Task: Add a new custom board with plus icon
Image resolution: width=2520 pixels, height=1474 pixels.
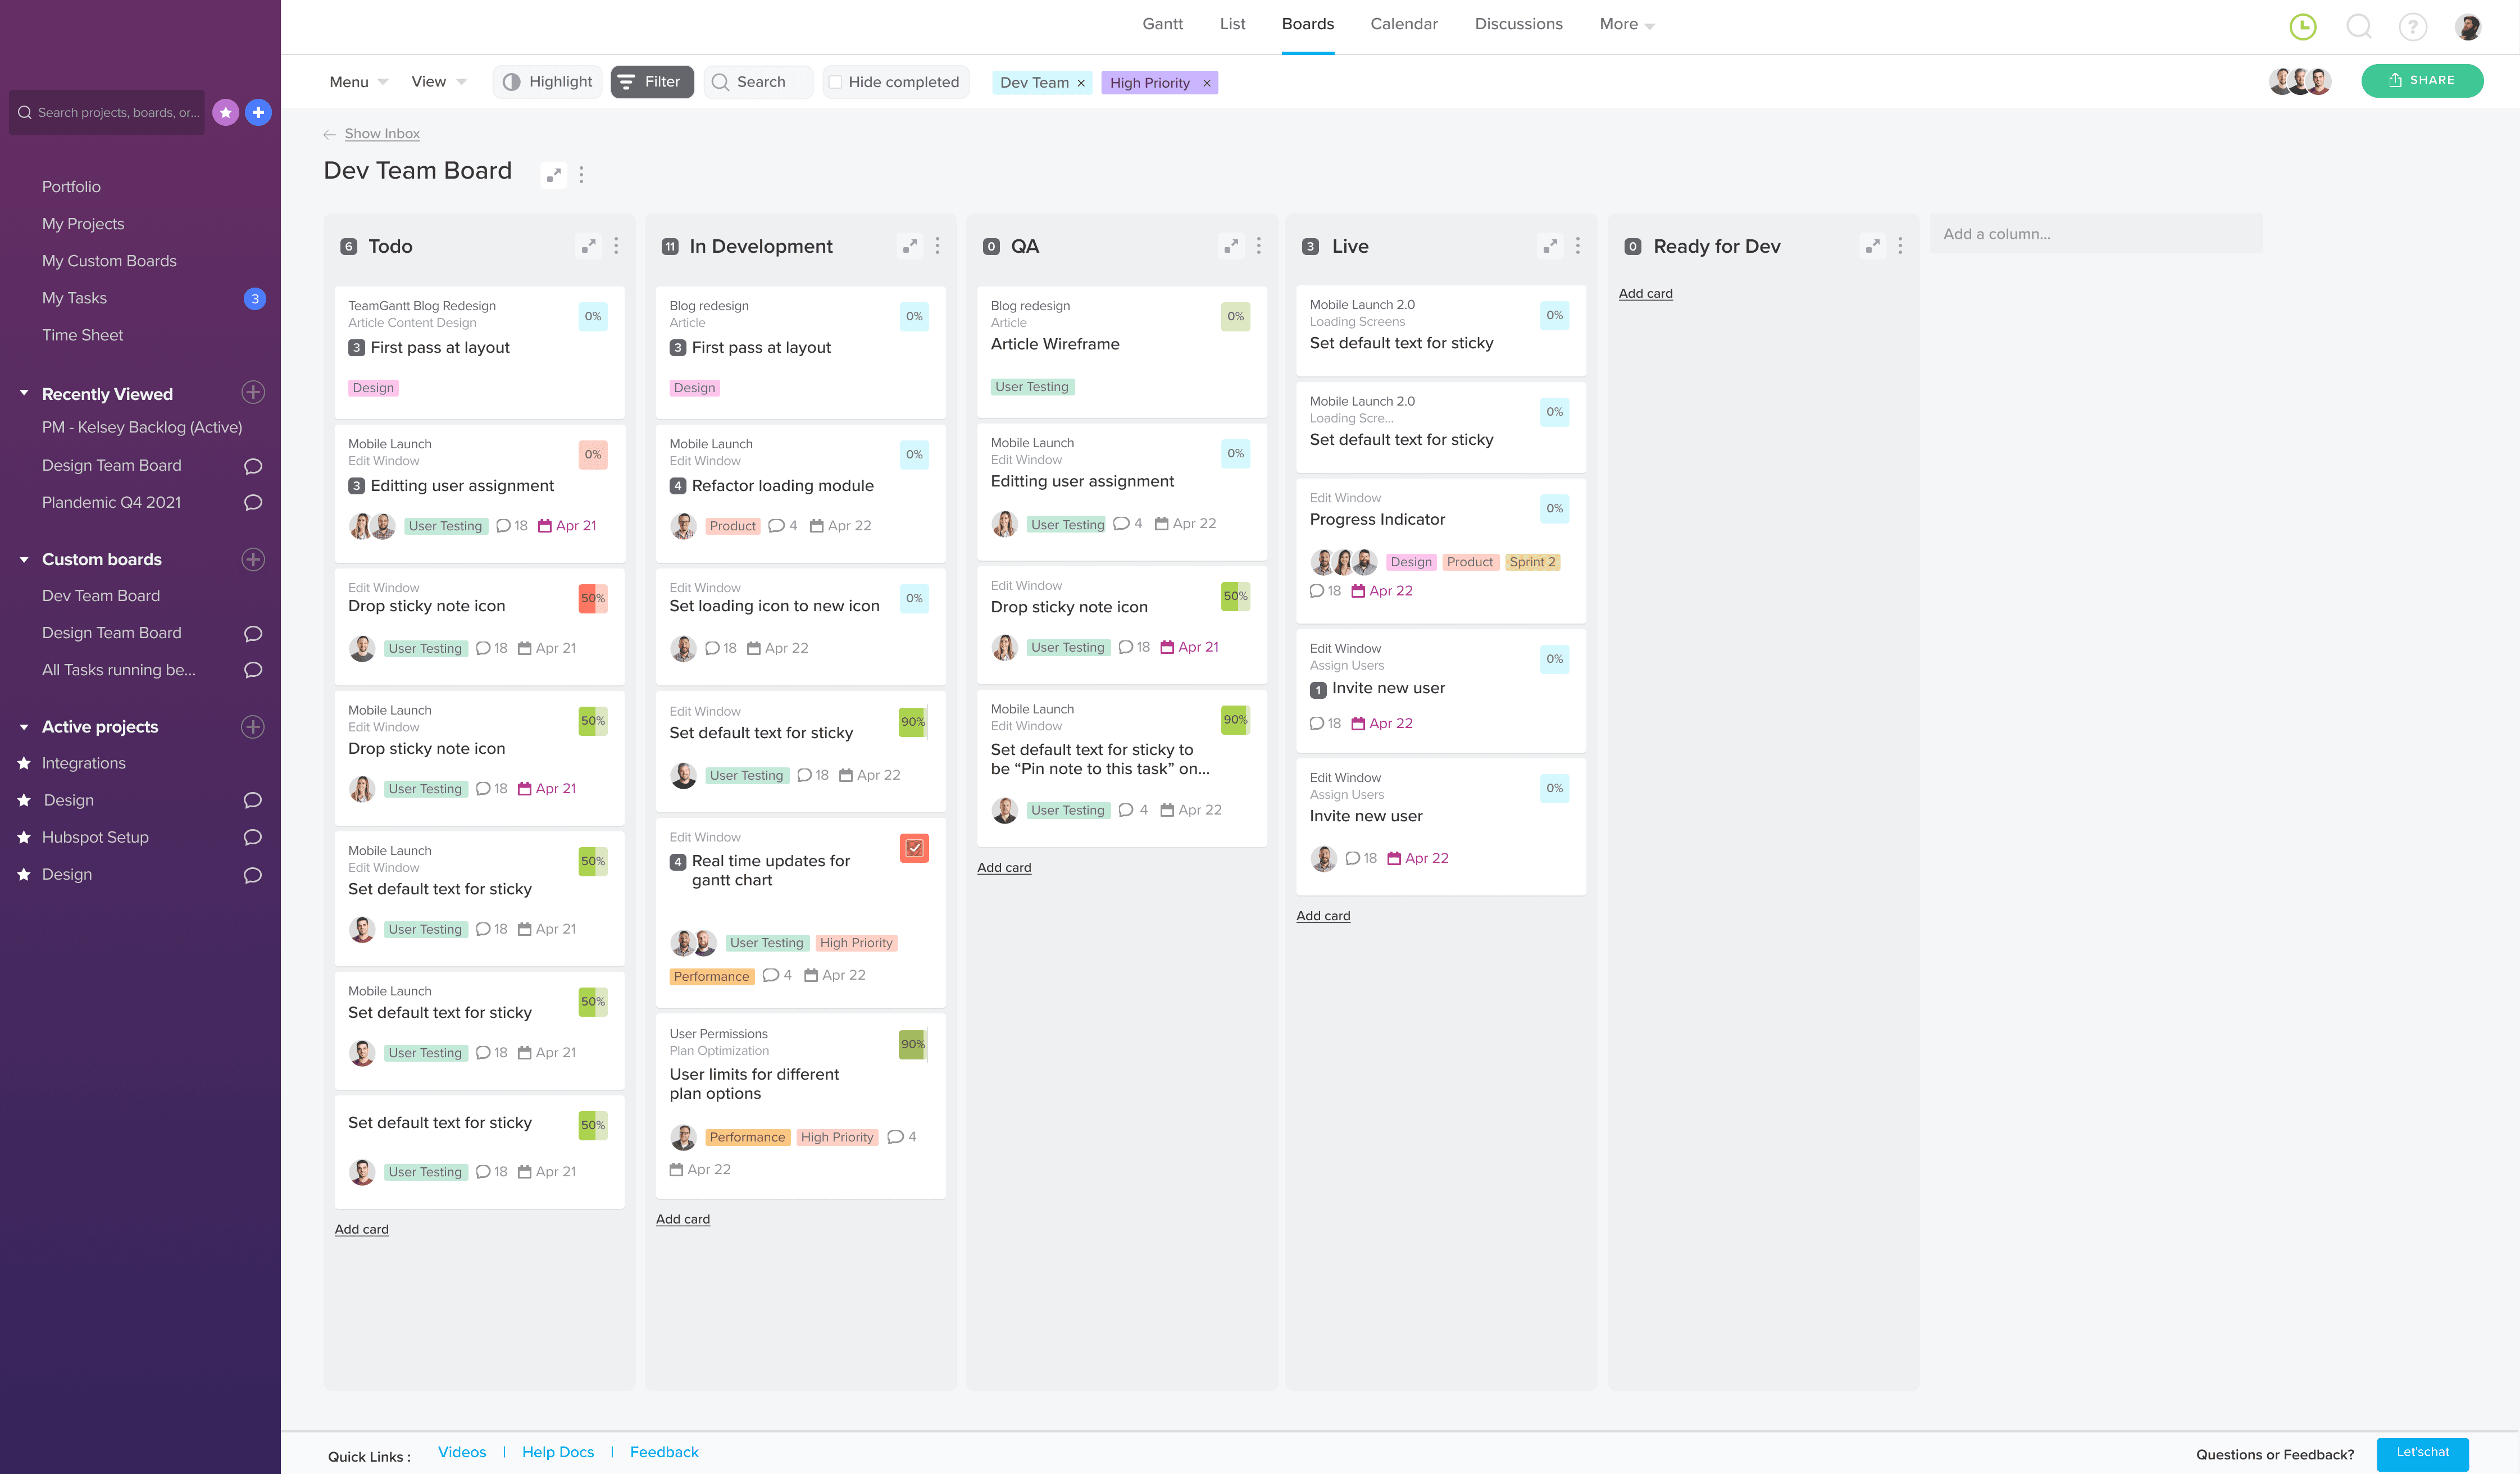Action: tap(253, 559)
